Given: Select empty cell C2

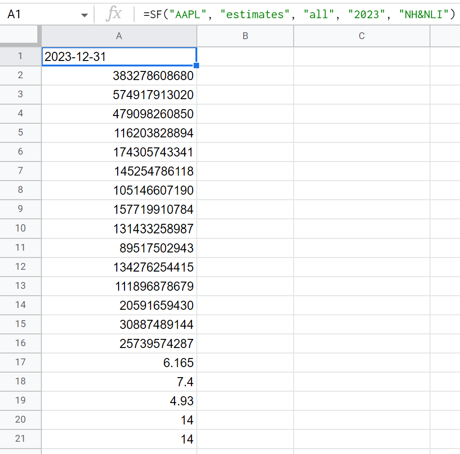Looking at the screenshot, I should [362, 76].
